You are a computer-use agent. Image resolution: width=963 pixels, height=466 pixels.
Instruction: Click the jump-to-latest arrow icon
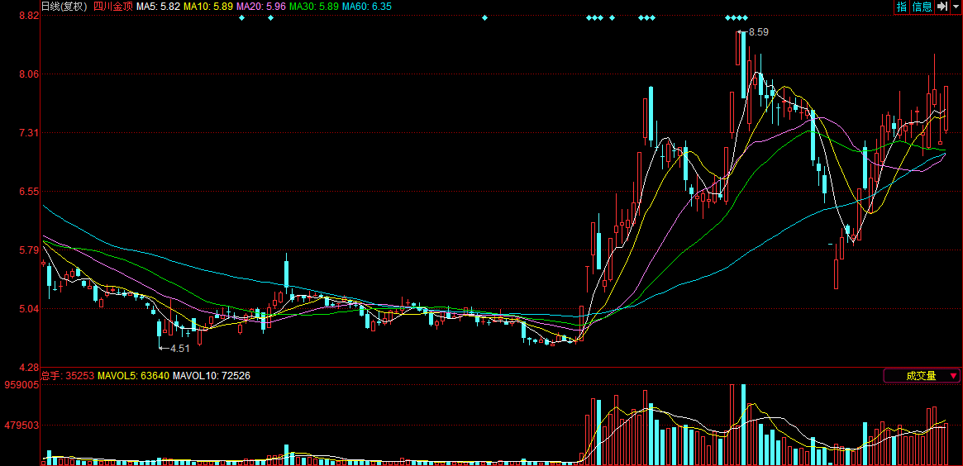[x=942, y=7]
